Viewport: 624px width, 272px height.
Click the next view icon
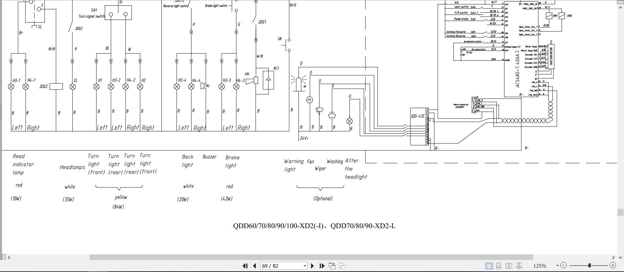[342, 266]
